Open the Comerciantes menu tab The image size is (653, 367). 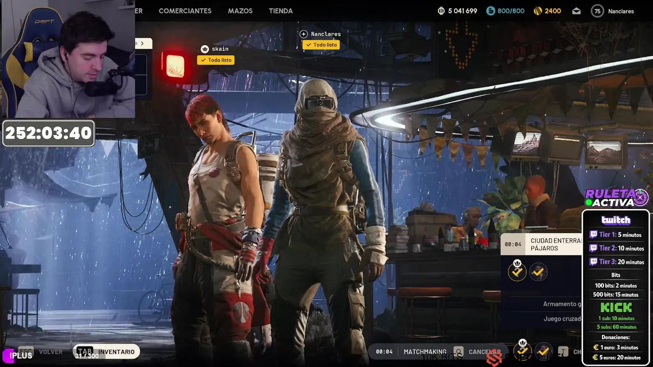pyautogui.click(x=185, y=11)
